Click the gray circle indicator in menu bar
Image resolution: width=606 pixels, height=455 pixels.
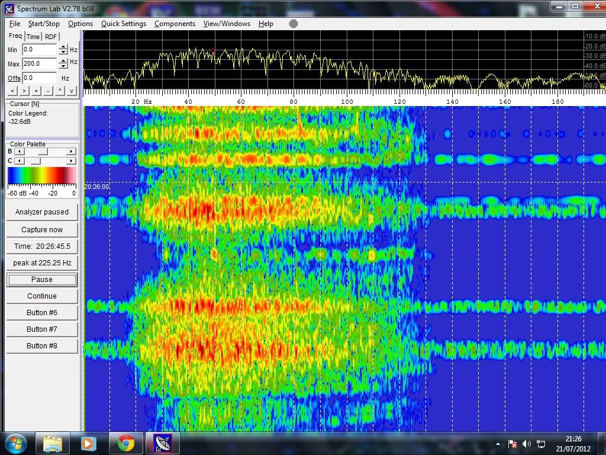[293, 24]
